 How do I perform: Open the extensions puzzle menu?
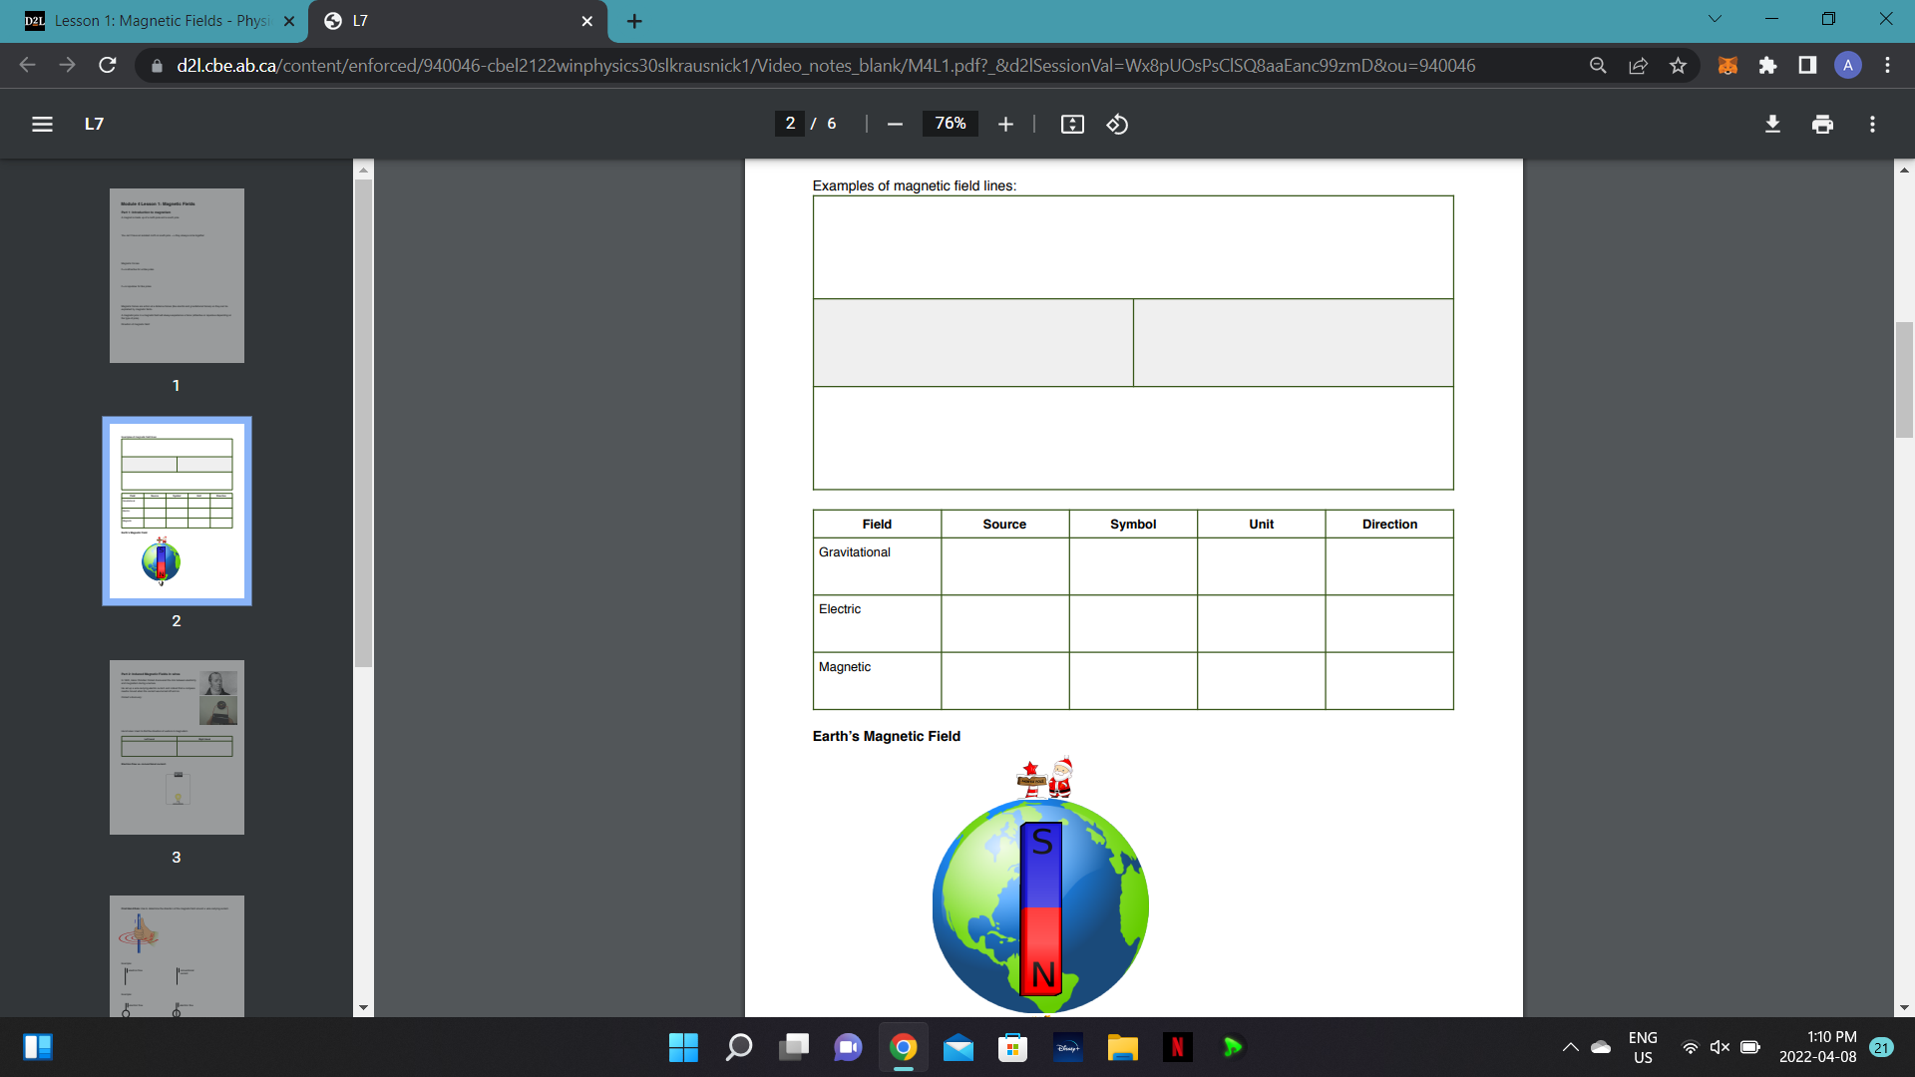(x=1767, y=66)
